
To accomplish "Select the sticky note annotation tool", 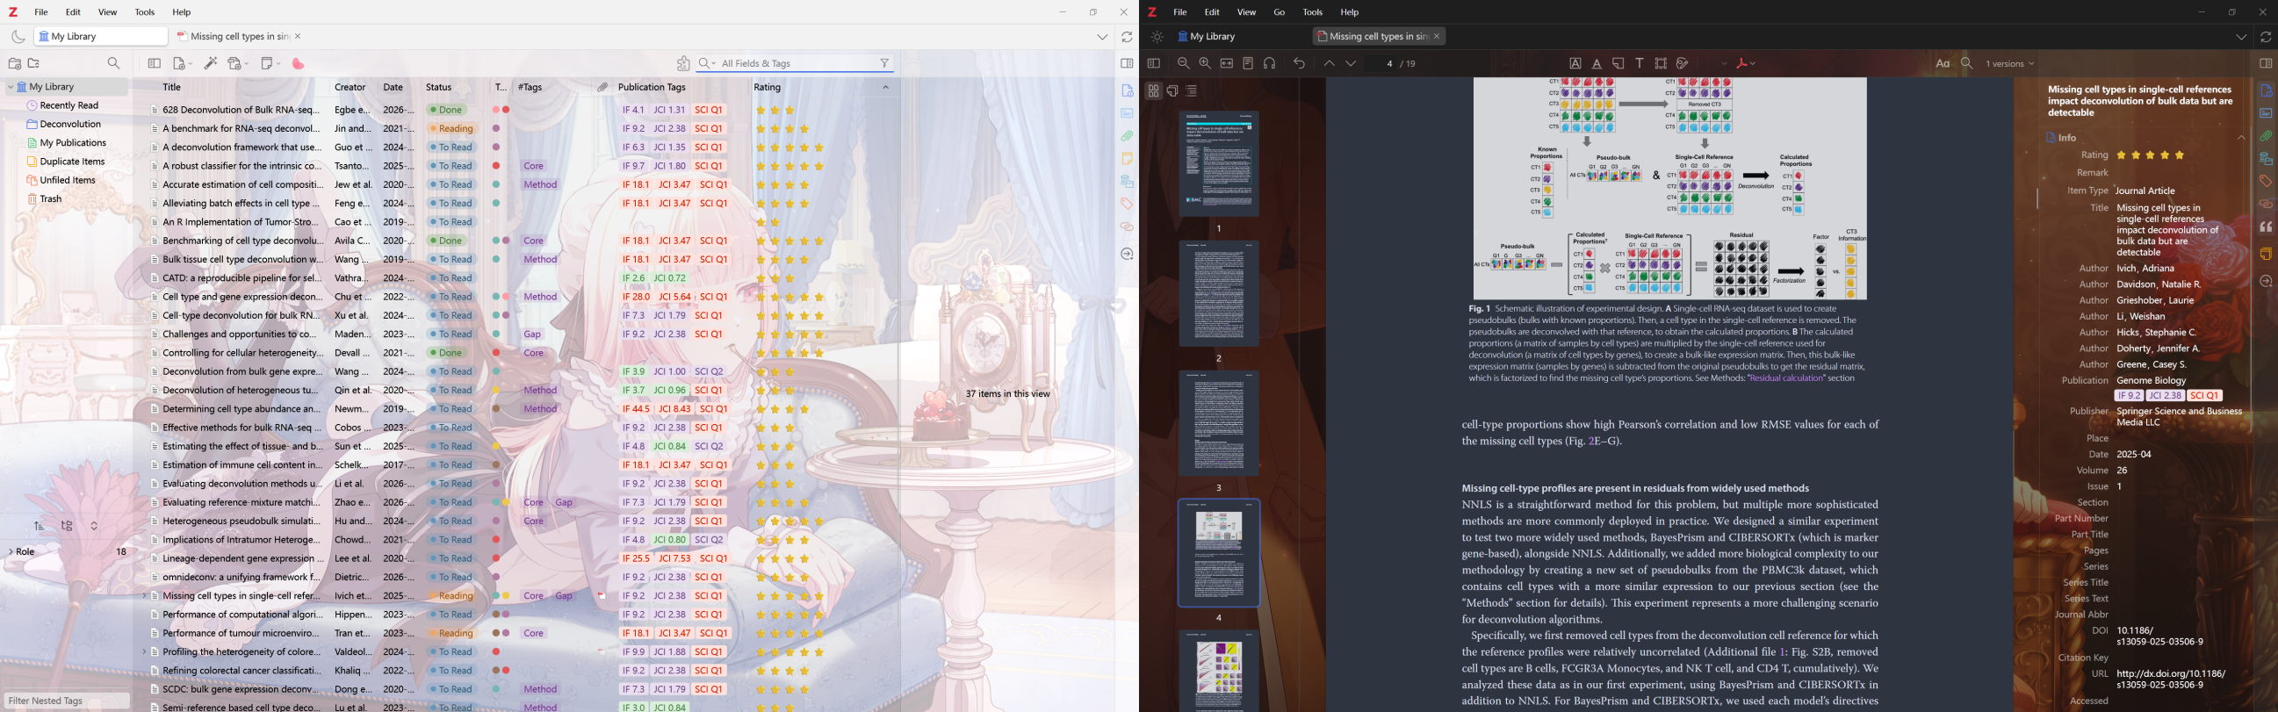I will [1618, 64].
